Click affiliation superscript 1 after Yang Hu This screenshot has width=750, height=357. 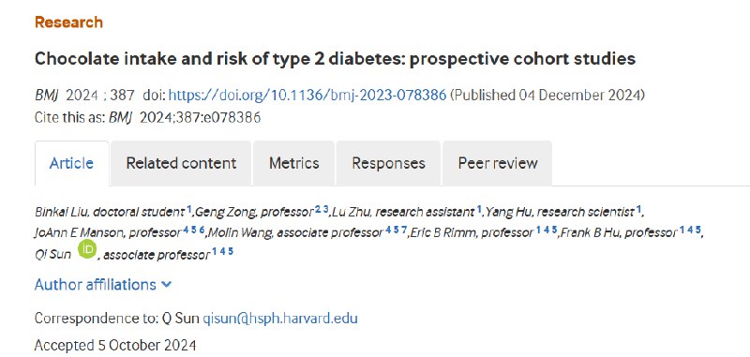(x=638, y=209)
